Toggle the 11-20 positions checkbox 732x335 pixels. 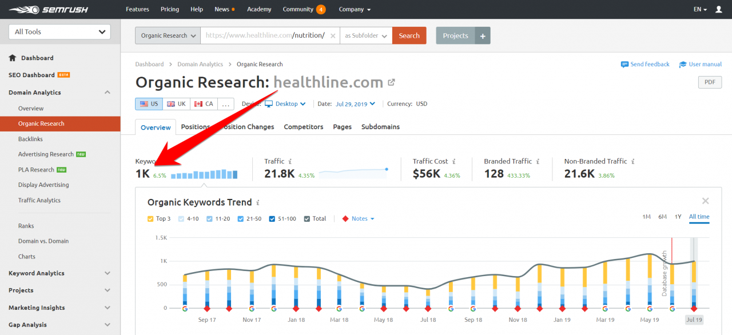point(209,218)
